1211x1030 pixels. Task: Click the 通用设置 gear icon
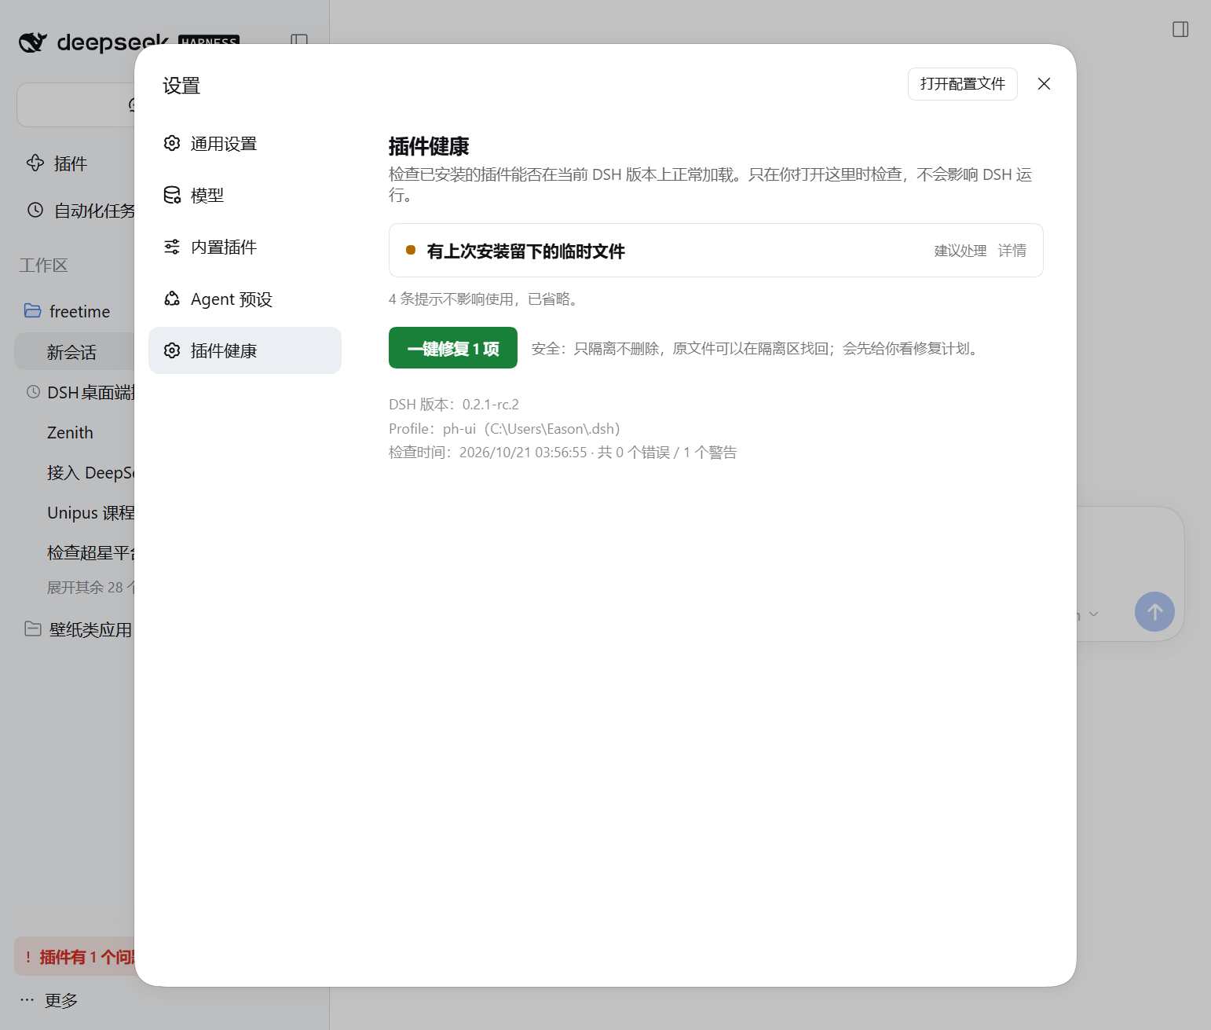(172, 143)
